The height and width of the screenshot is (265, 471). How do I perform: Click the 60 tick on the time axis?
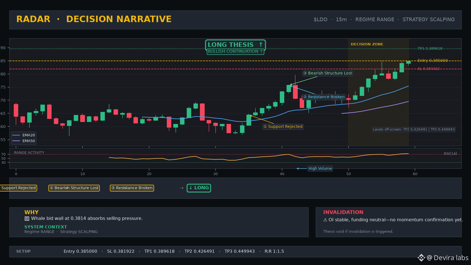pyautogui.click(x=415, y=174)
